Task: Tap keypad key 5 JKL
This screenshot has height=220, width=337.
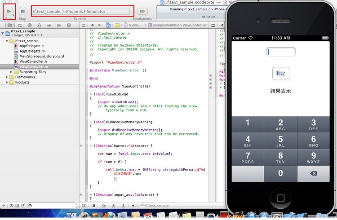Action: [280, 141]
